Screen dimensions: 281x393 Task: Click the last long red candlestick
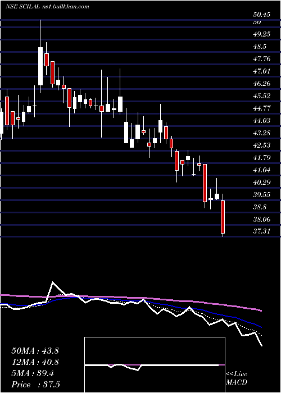(223, 217)
